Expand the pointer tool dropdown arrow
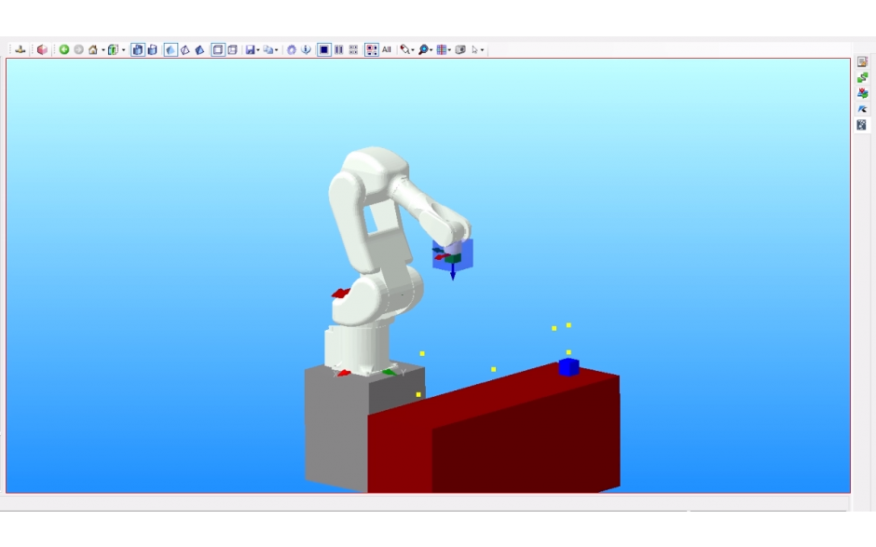This screenshot has height=547, width=876. pyautogui.click(x=482, y=50)
